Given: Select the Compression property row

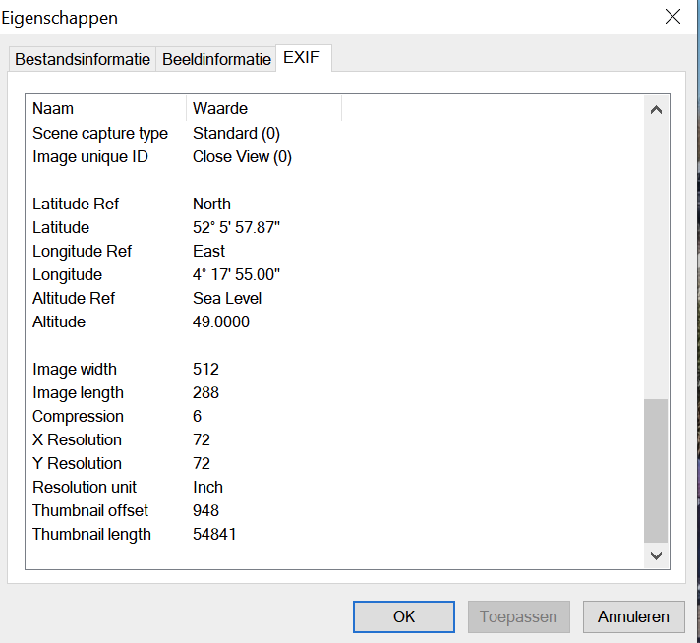Looking at the screenshot, I should [x=78, y=416].
